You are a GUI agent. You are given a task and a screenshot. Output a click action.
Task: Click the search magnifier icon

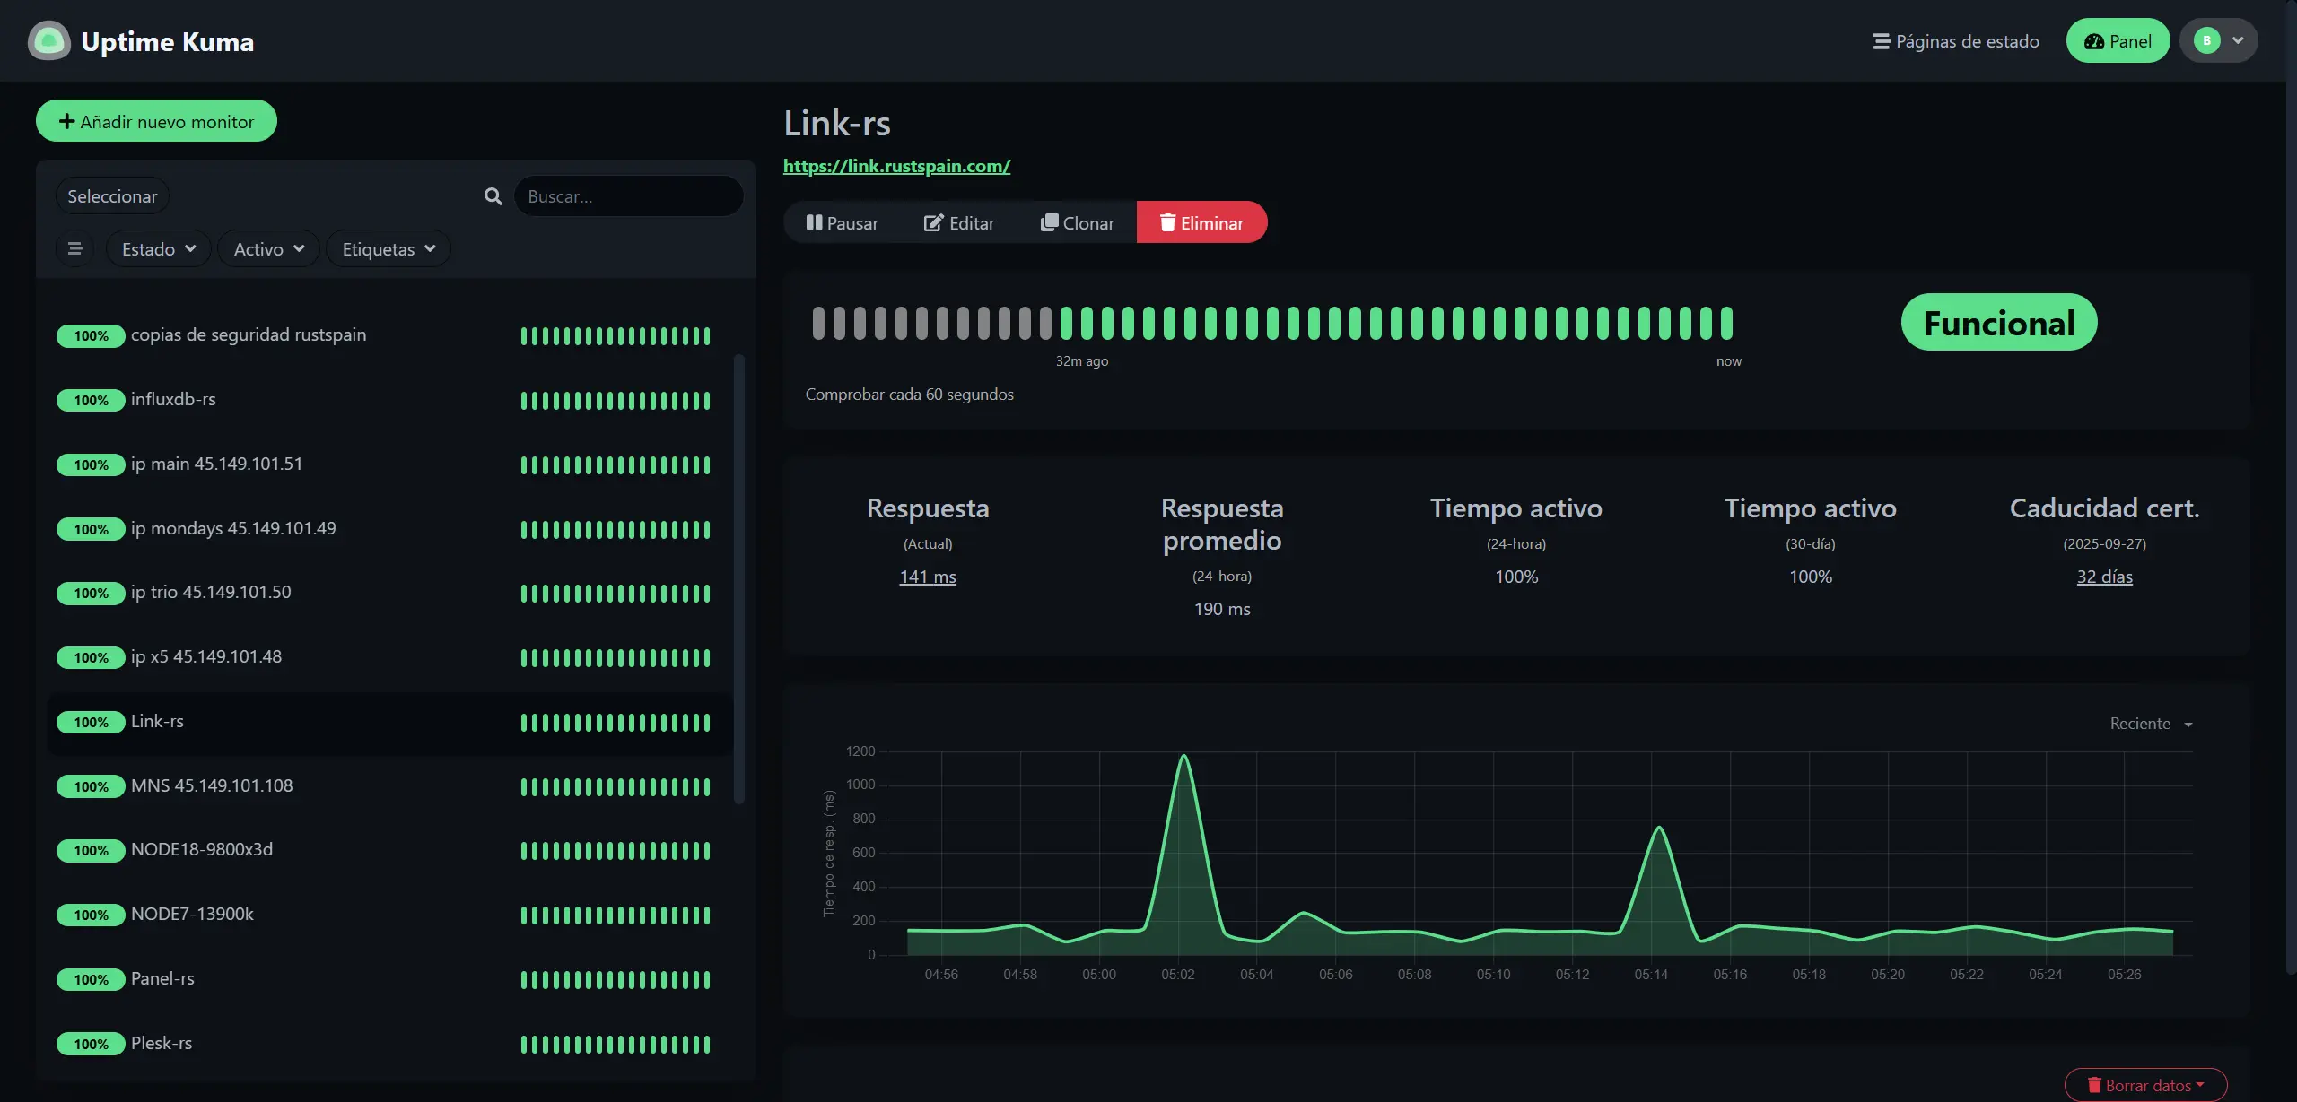pyautogui.click(x=493, y=196)
